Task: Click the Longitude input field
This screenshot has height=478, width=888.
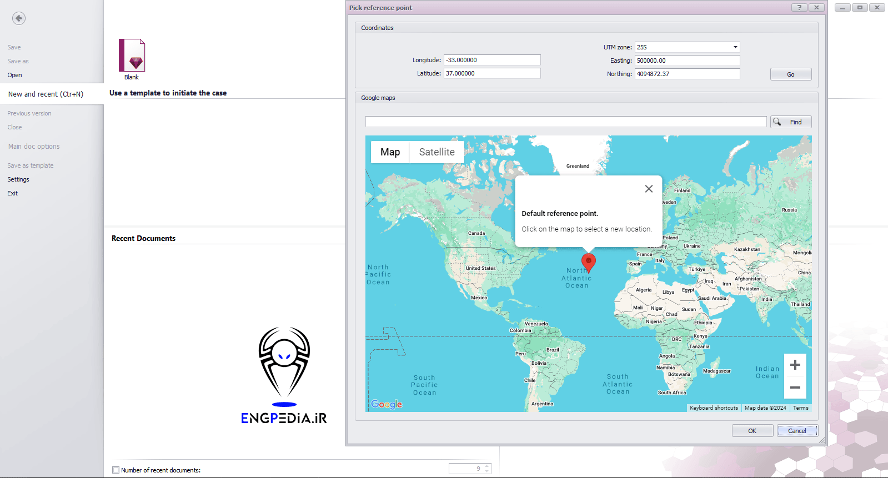Action: (x=491, y=60)
